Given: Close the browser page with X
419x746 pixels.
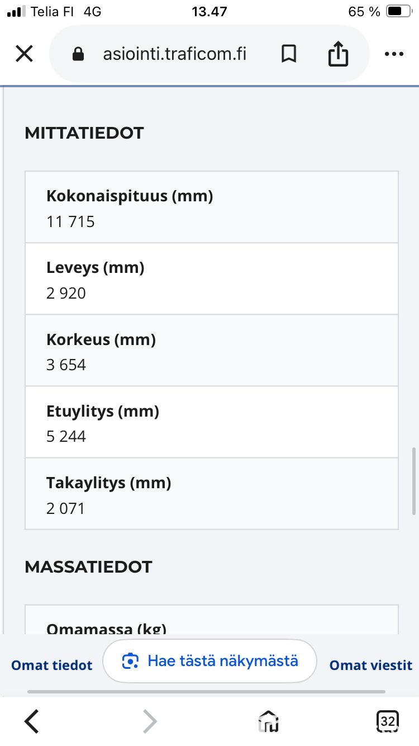Looking at the screenshot, I should coord(24,54).
